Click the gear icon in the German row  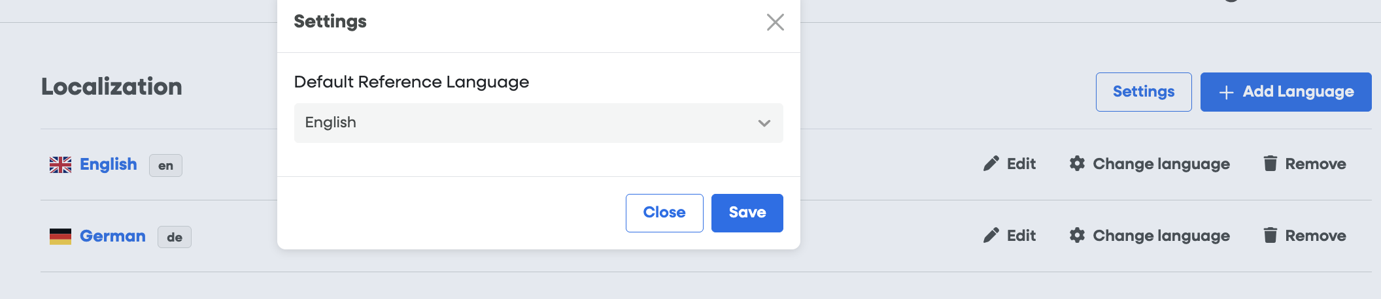click(1077, 235)
